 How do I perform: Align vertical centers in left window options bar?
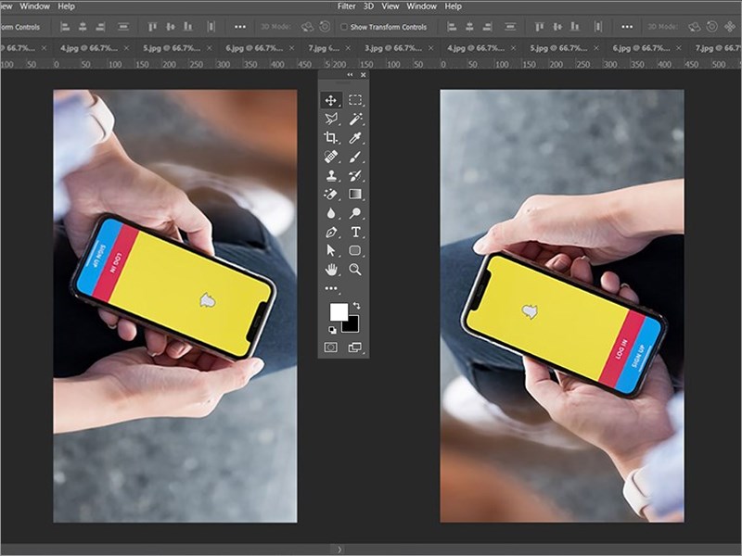[x=171, y=27]
